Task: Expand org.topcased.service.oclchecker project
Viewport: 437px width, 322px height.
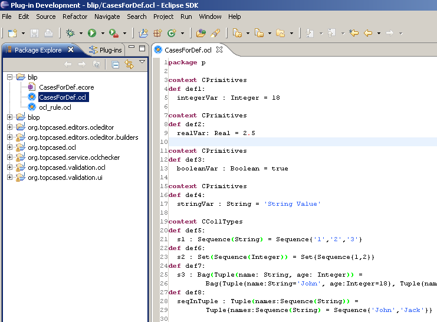Action: tap(10, 157)
